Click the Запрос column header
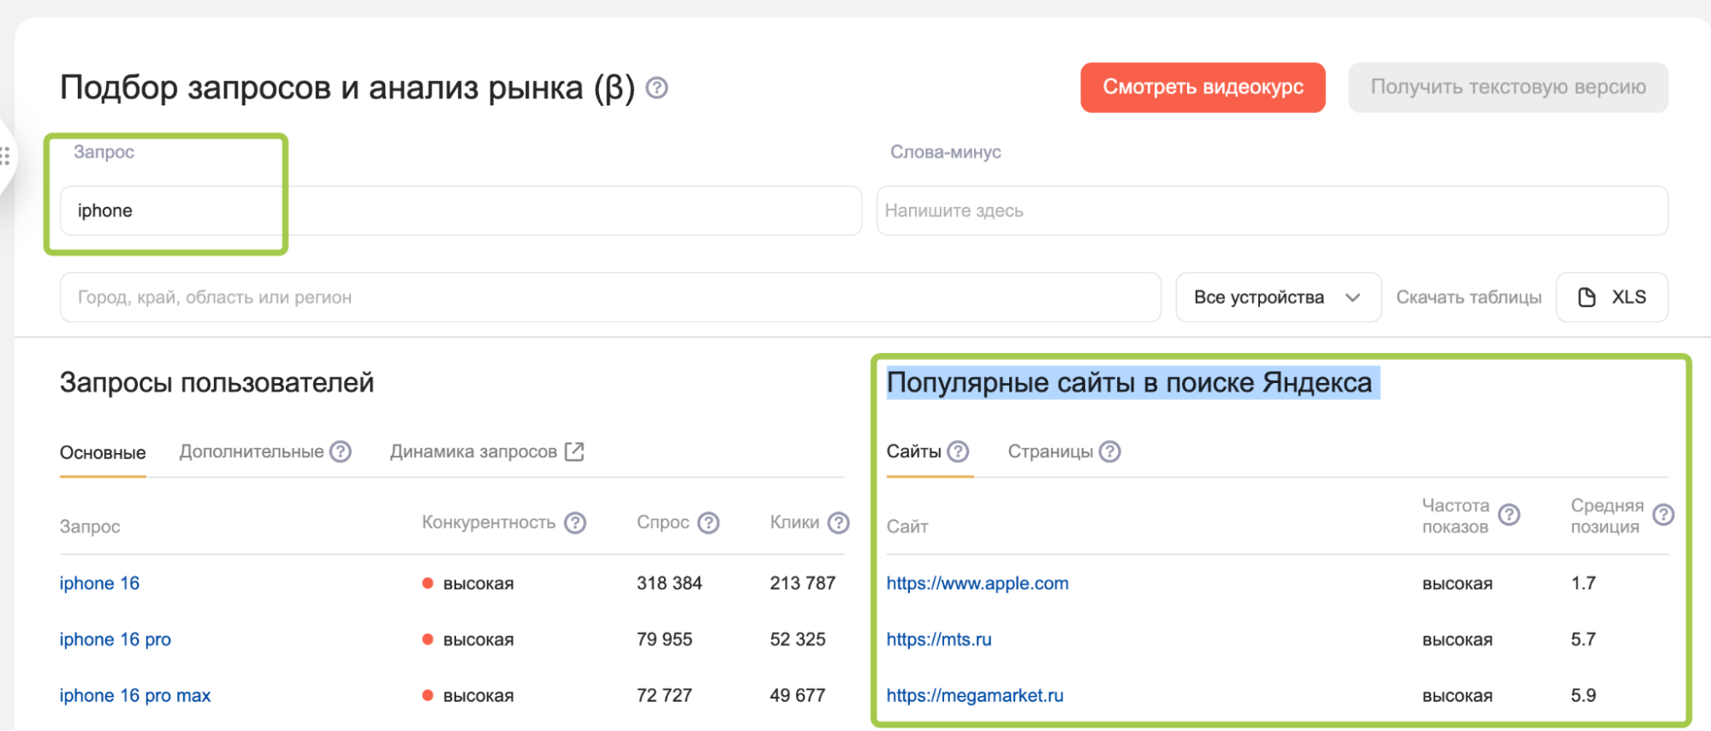1711x731 pixels. pos(90,527)
